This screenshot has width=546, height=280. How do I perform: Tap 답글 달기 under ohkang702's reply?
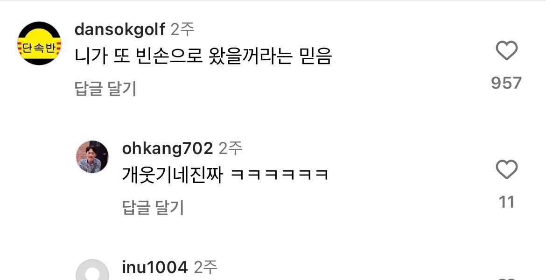[153, 208]
